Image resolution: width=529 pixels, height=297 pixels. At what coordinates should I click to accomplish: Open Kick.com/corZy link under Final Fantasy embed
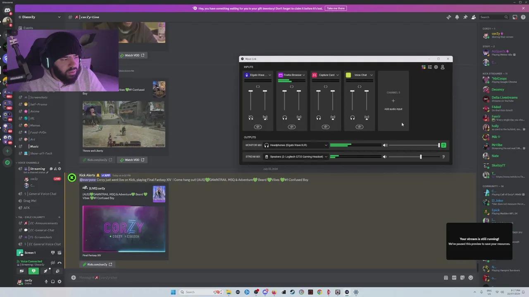(x=97, y=264)
